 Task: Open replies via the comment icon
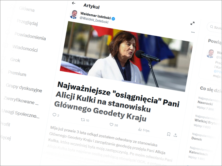54,115
